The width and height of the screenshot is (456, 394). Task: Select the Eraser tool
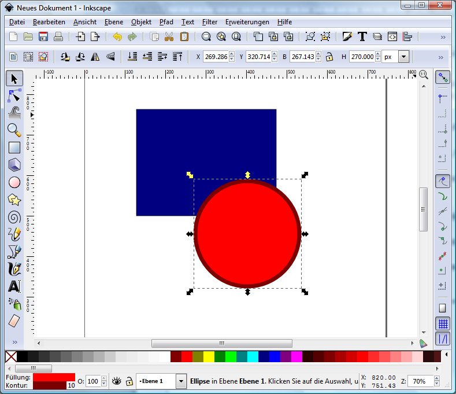[x=14, y=321]
